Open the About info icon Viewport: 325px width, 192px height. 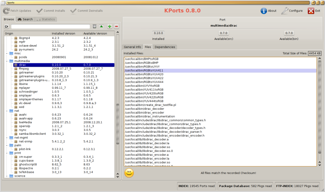(264, 11)
